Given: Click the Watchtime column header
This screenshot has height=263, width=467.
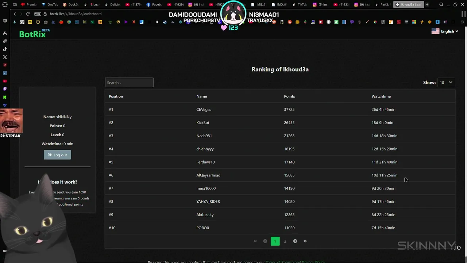Looking at the screenshot, I should pos(381,96).
